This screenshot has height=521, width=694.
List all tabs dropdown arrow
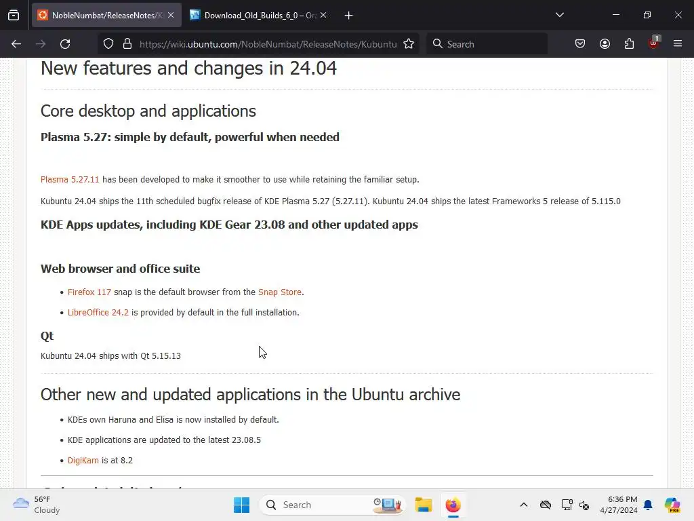559,15
